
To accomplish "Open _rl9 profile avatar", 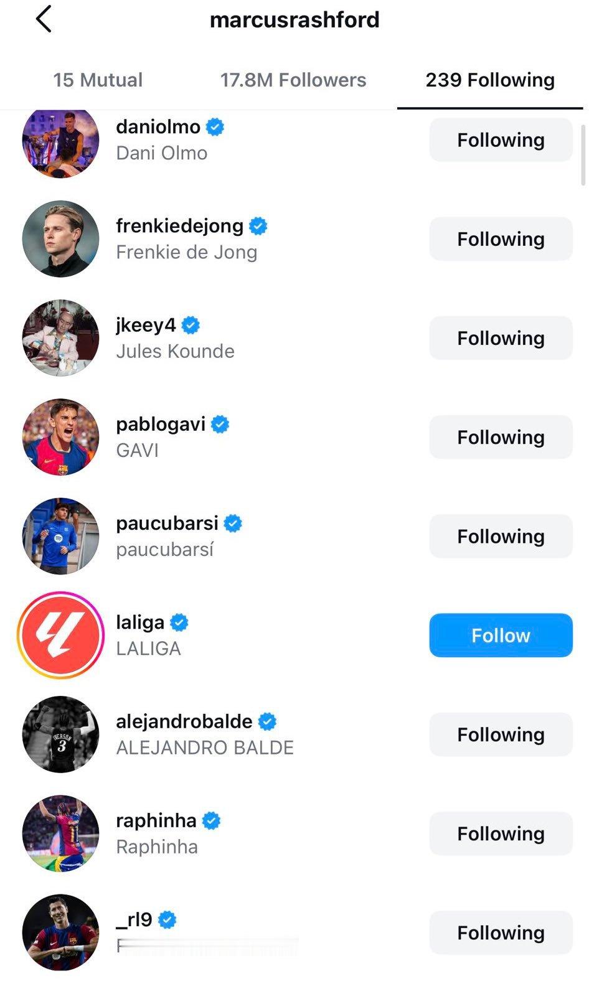I will (60, 932).
